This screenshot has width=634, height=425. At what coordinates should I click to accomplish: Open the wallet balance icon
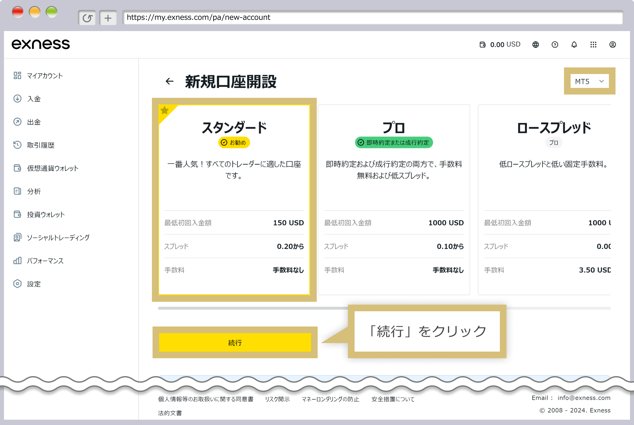pyautogui.click(x=482, y=45)
